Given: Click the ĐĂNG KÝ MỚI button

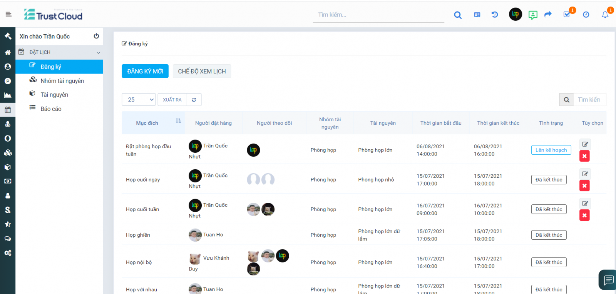Looking at the screenshot, I should (145, 71).
